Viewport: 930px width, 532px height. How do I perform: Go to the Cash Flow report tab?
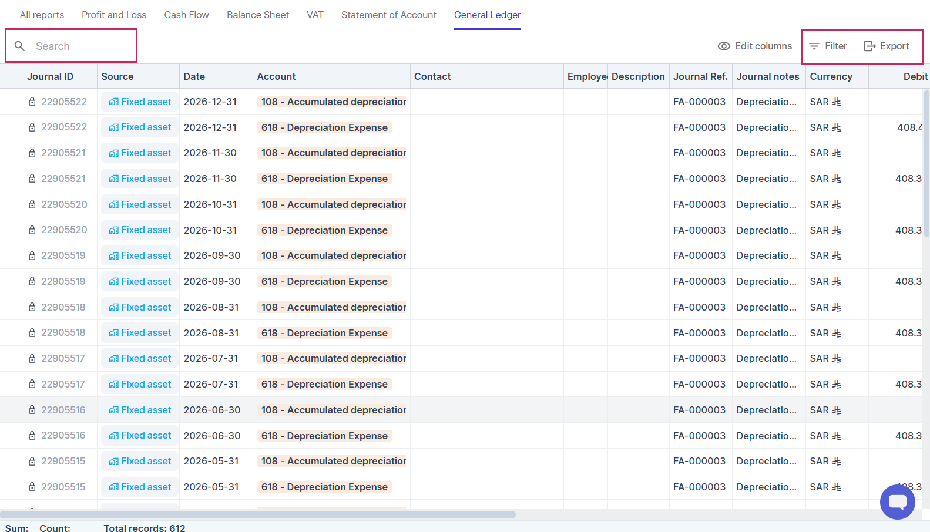186,15
